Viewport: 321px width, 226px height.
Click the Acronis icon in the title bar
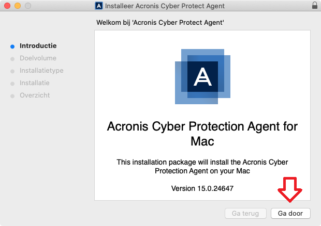99,6
